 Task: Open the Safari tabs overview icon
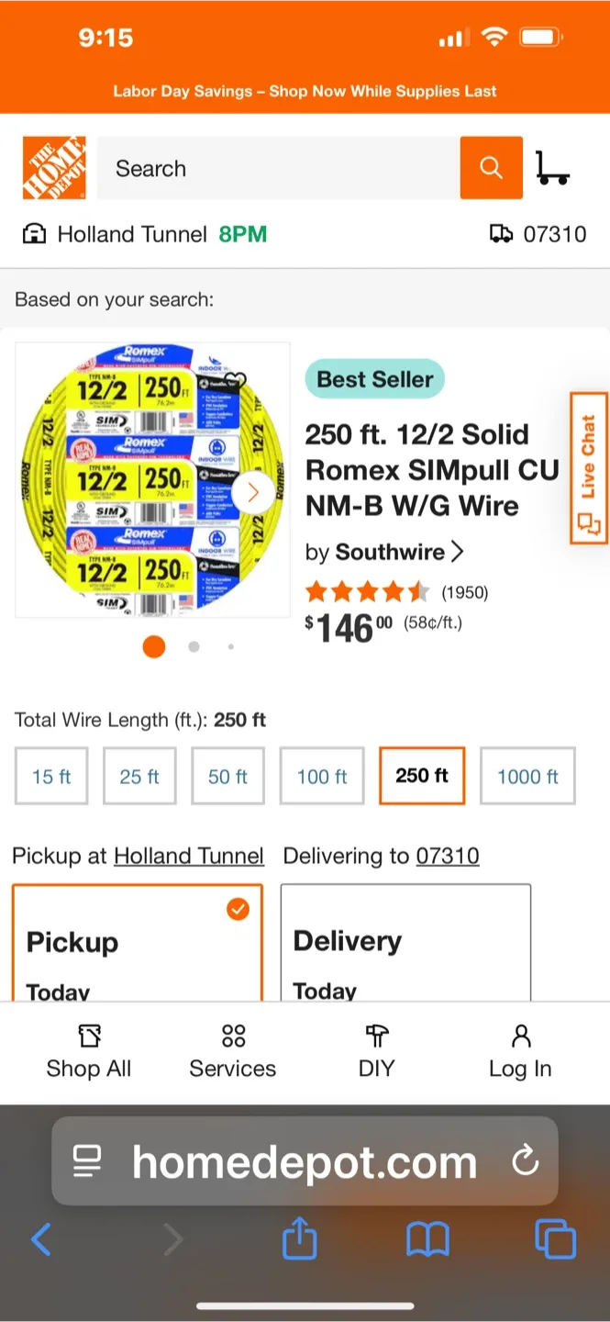point(555,1239)
